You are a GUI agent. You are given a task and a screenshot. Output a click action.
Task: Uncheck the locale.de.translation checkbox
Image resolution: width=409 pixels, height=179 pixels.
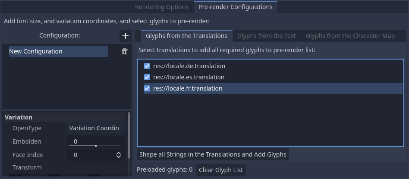coord(147,66)
